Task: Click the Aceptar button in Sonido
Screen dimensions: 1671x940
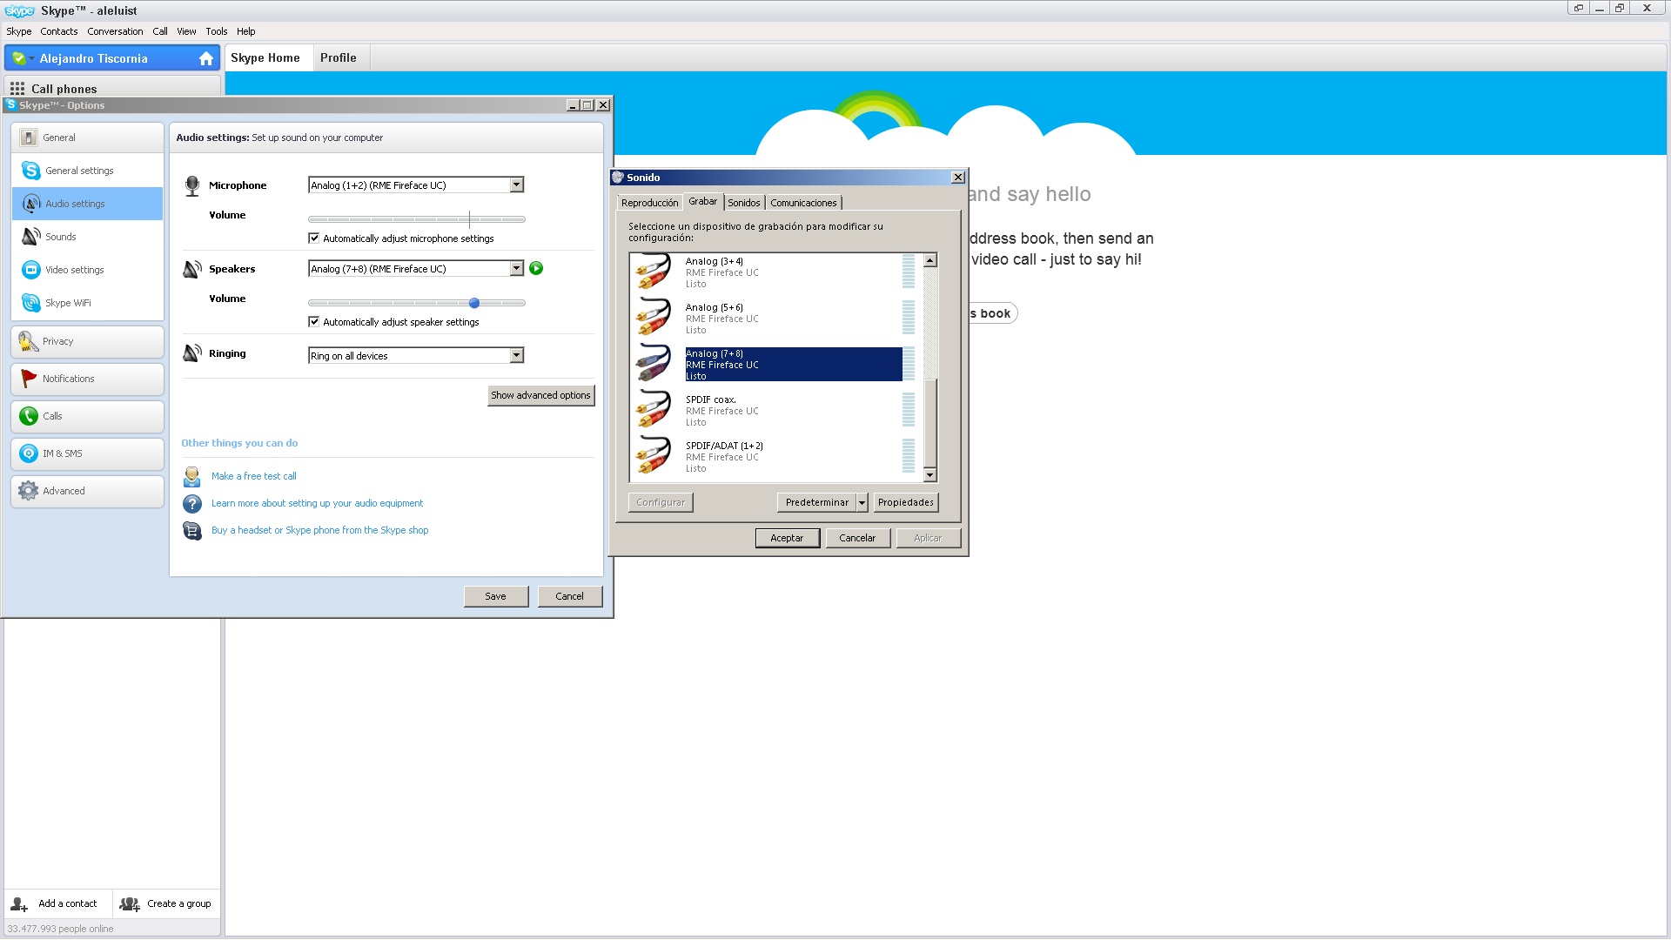Action: (787, 538)
